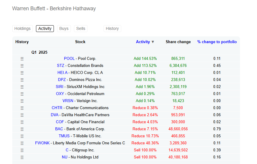
Task: Open the TMUS ticker link
Action: pos(64,136)
